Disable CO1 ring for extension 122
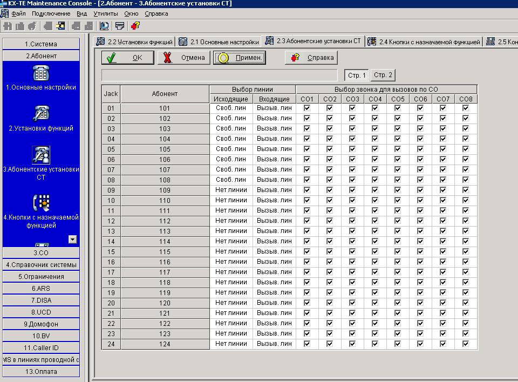 [307, 323]
